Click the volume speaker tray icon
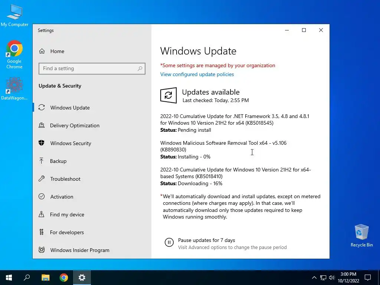The width and height of the screenshot is (380, 285). tap(332, 278)
